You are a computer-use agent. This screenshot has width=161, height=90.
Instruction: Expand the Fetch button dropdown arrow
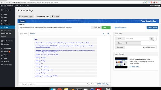pos(109,28)
